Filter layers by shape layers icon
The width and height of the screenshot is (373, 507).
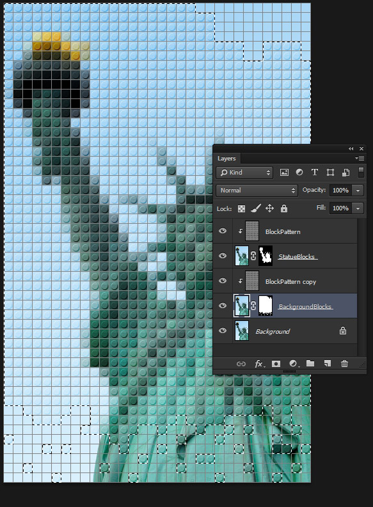click(330, 173)
